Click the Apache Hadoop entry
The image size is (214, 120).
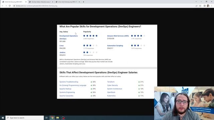pyautogui.click(x=66, y=89)
